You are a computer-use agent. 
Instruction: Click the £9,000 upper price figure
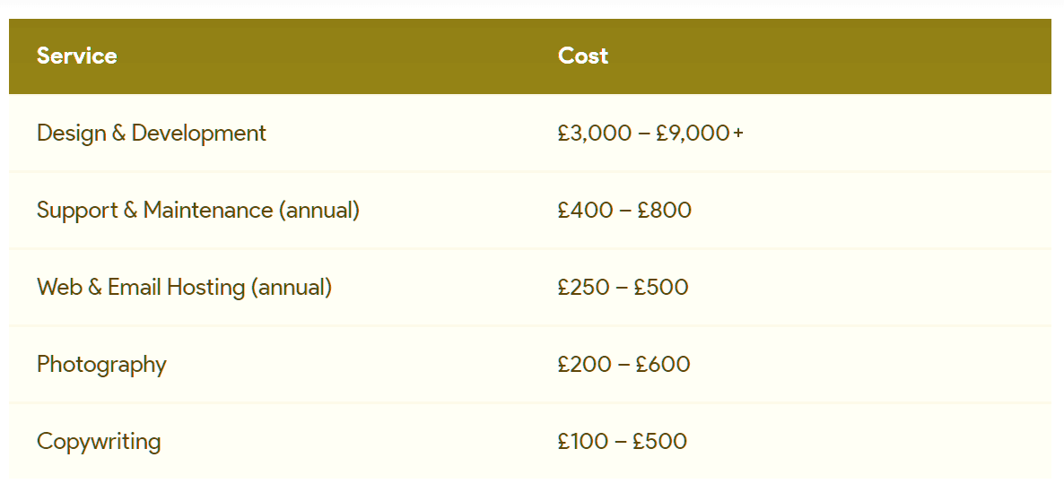pos(693,134)
